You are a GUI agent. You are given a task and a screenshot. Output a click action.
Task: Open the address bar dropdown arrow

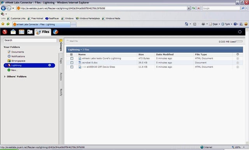click(x=189, y=8)
